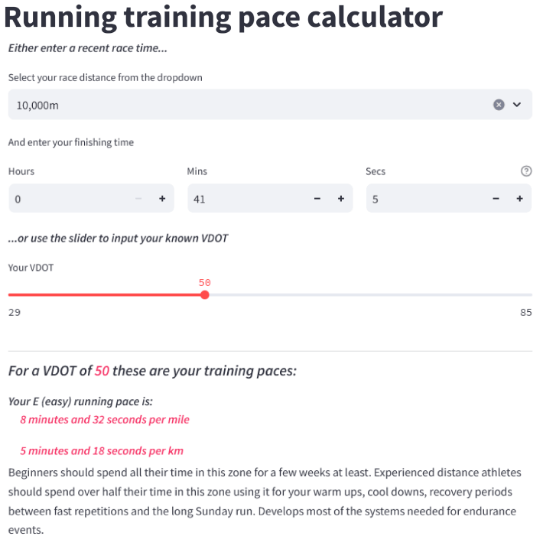
Task: Decrease the Hours value with minus
Action: click(138, 199)
